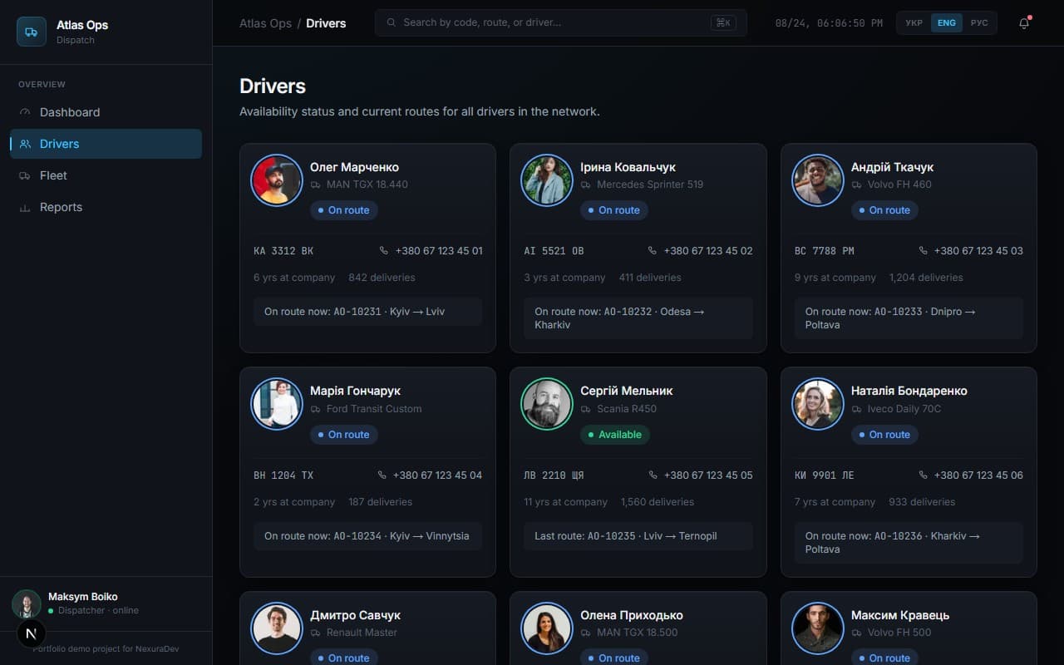Click the search magnifier icon
This screenshot has width=1064, height=665.
392,22
